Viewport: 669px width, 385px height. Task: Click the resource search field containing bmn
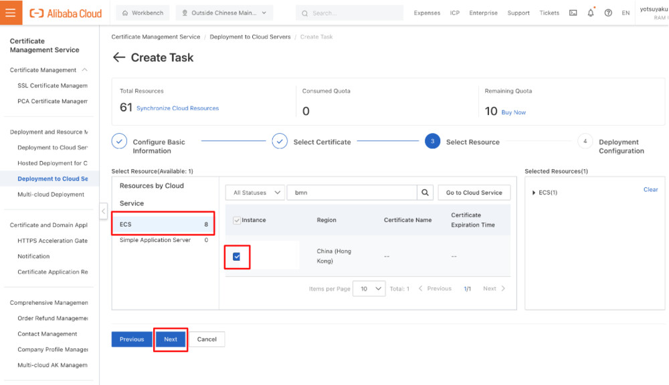[x=352, y=192]
